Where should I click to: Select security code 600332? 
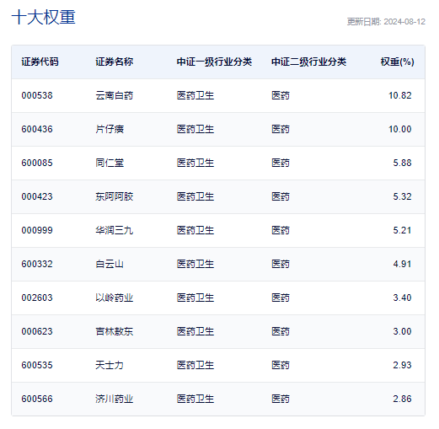[37, 264]
